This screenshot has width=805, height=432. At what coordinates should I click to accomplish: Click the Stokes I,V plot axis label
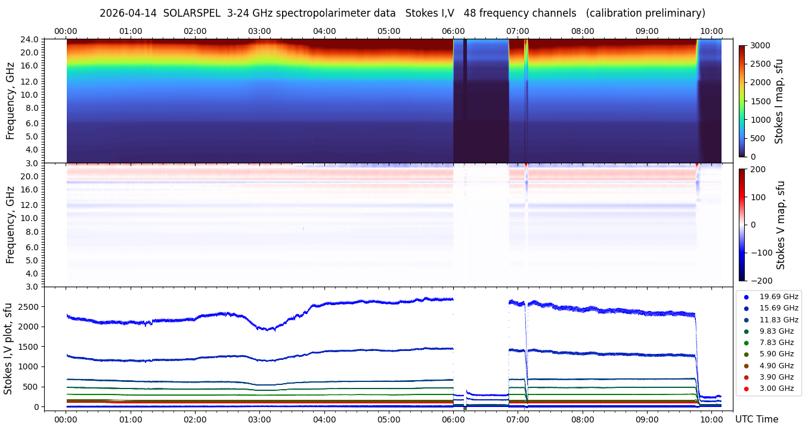pyautogui.click(x=8, y=349)
